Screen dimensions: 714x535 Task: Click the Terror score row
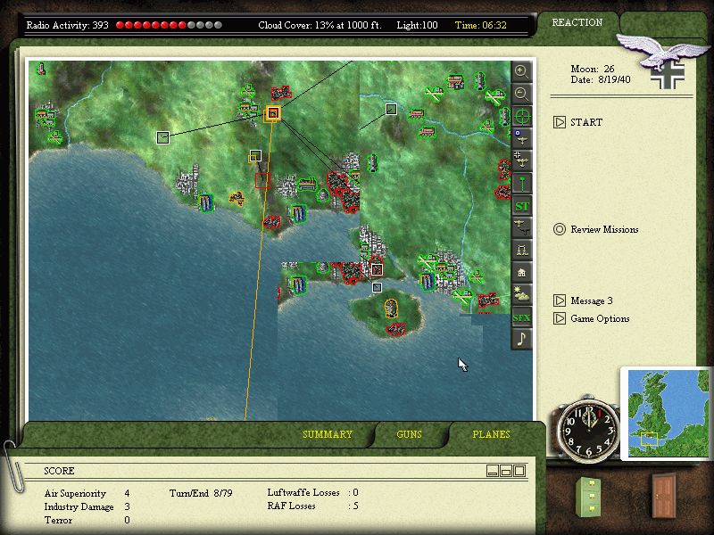tap(87, 520)
